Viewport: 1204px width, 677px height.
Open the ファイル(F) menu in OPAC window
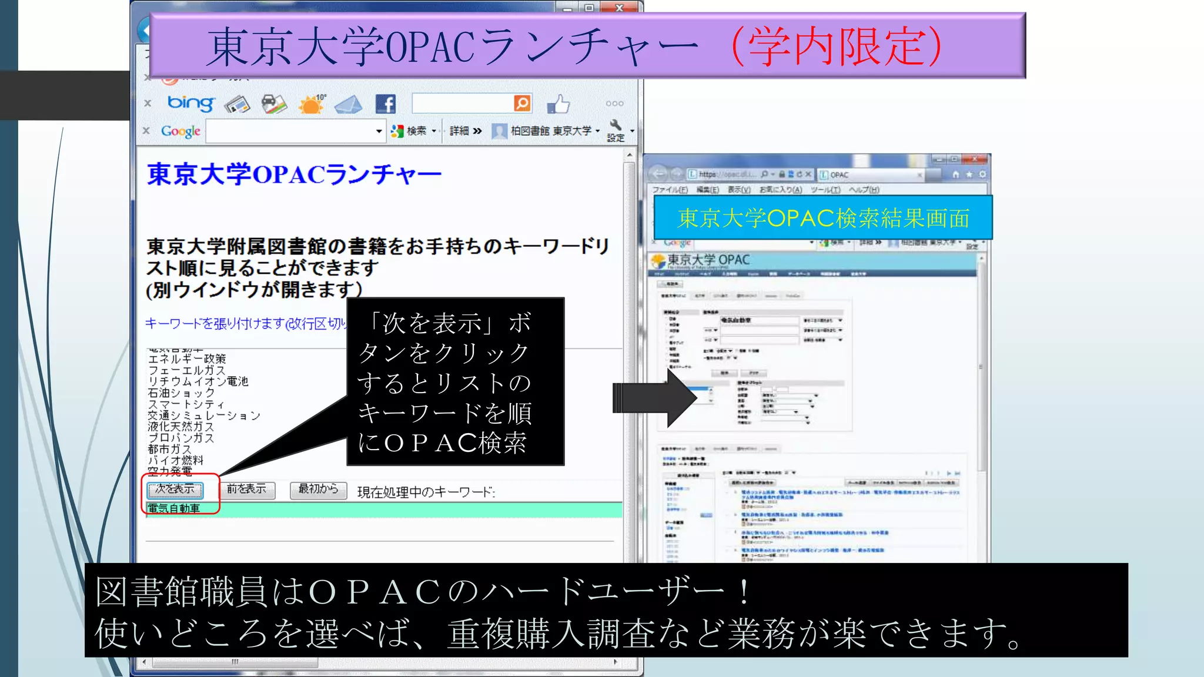pos(670,190)
